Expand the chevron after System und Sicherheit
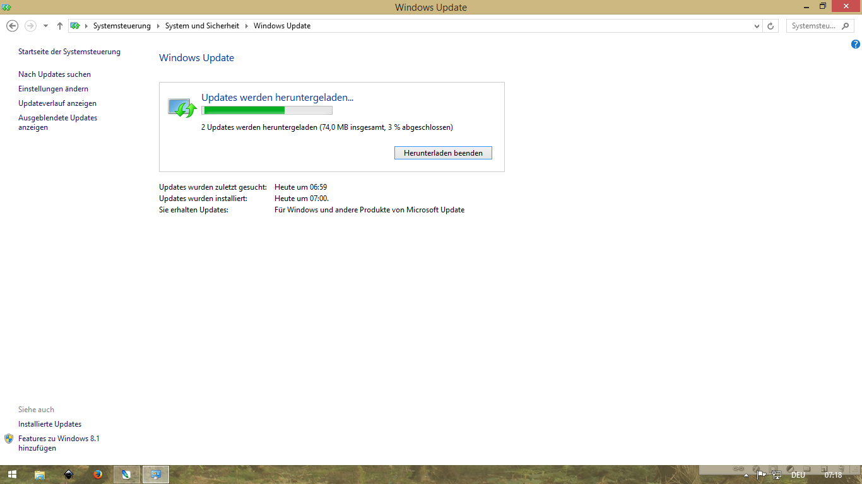The width and height of the screenshot is (862, 484). (x=247, y=26)
